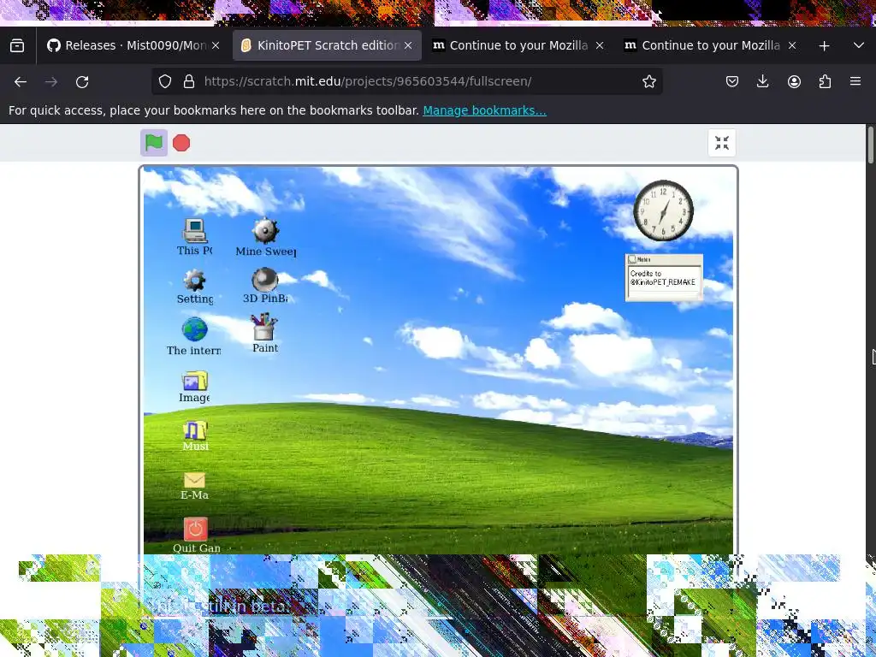Open The Internet globe icon
Viewport: 876px width, 657px height.
point(194,336)
